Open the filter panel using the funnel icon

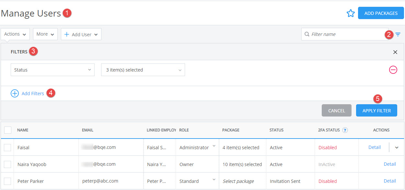(398, 34)
